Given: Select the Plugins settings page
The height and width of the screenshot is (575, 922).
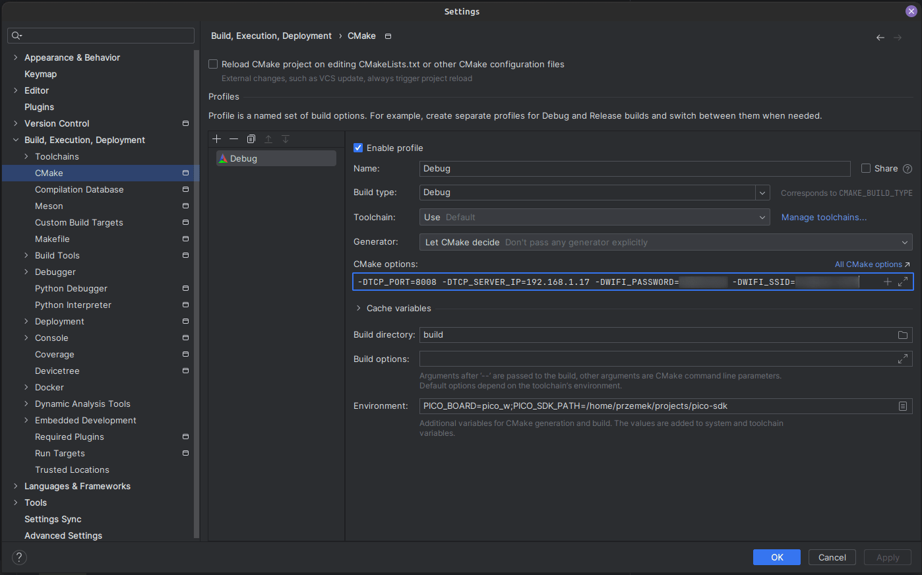Looking at the screenshot, I should 39,107.
